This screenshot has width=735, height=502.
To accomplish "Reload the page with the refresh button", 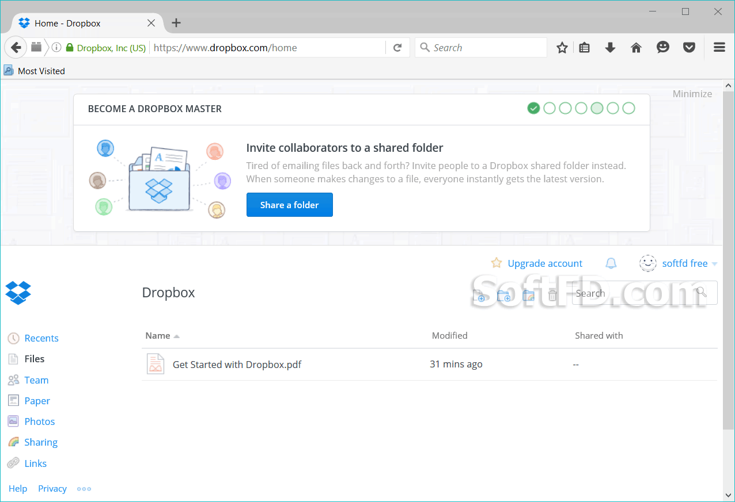I will tap(397, 48).
